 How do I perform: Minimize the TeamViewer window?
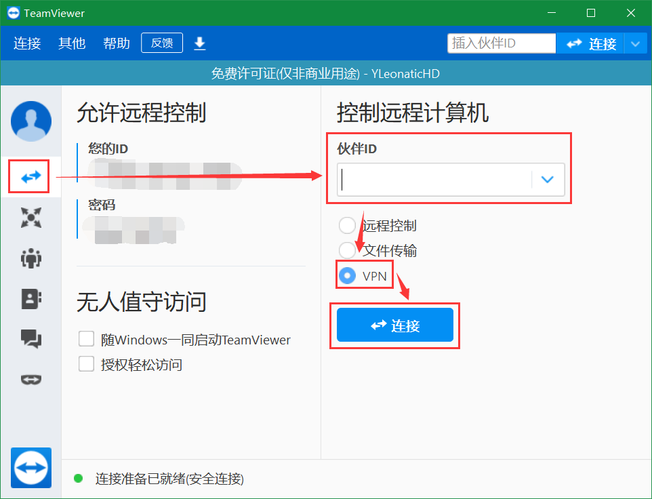(x=552, y=13)
